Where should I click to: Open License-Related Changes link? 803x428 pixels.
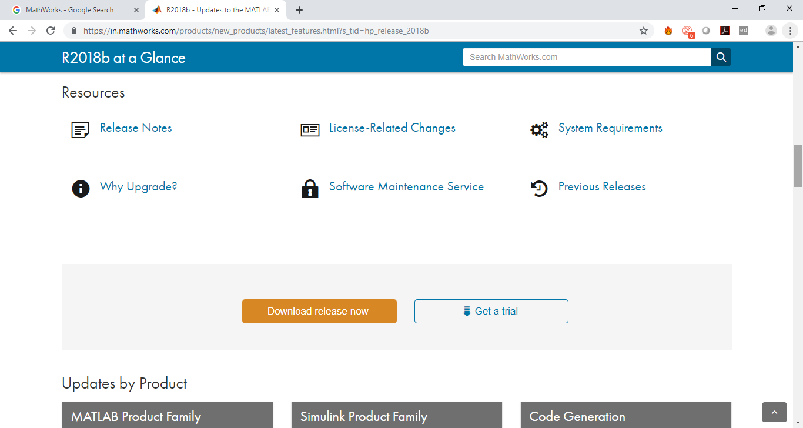(x=392, y=128)
